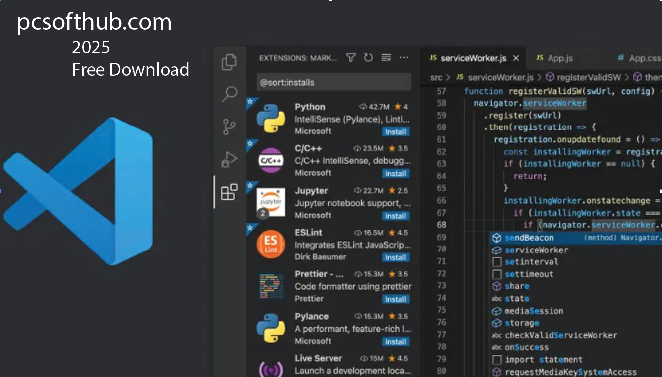
Task: Refresh the extensions list
Action: 368,58
